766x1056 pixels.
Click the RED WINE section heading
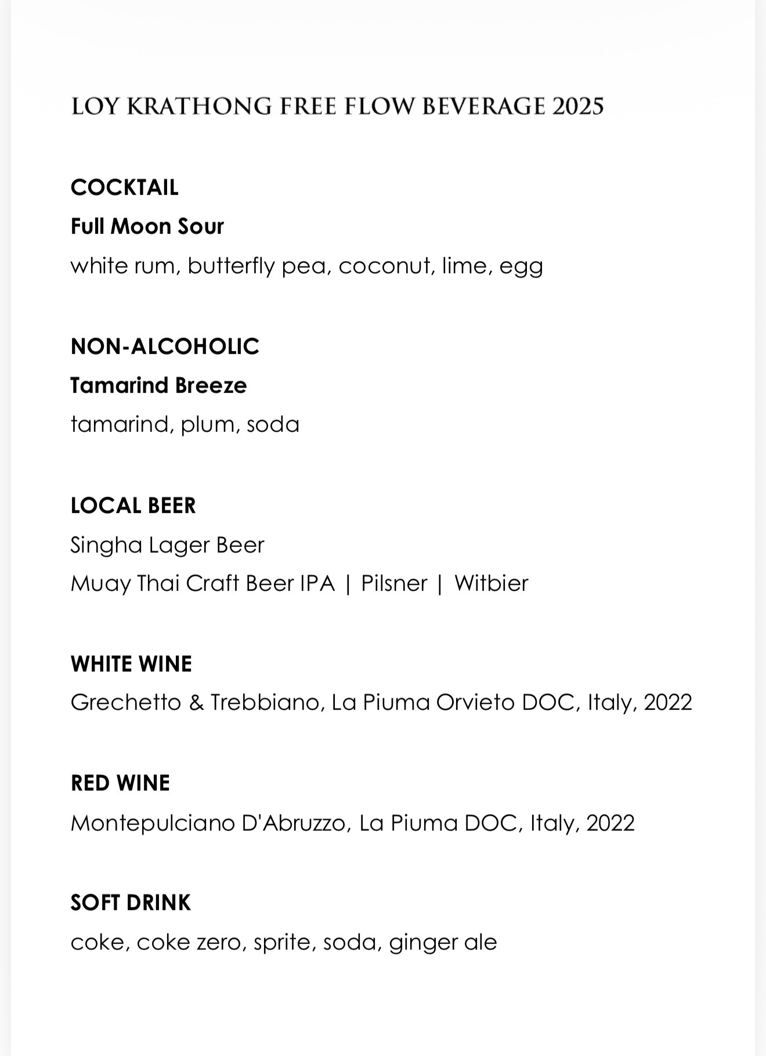coord(120,783)
